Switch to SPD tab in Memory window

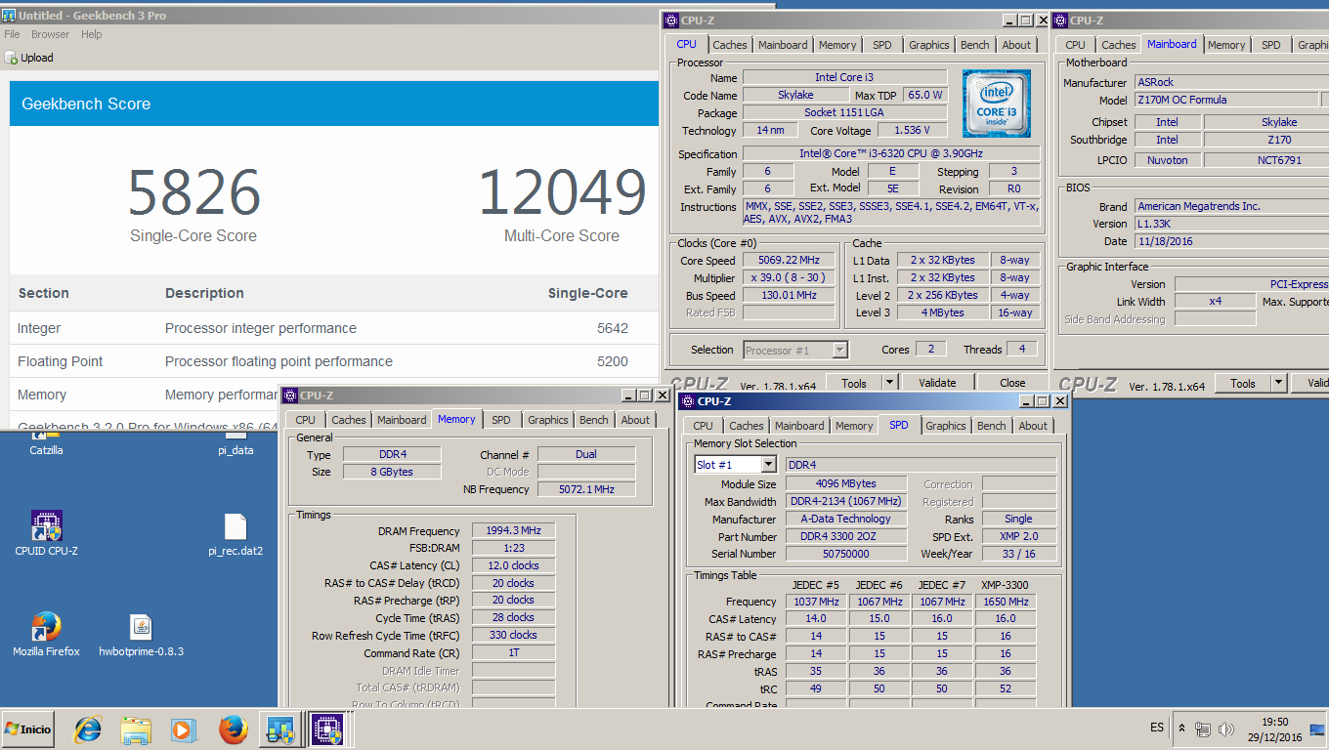[x=501, y=420]
